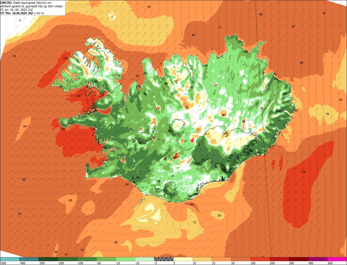The image size is (347, 265).
Task: Click the purple 400 to 500 legend swatch
Action: tap(318, 259)
